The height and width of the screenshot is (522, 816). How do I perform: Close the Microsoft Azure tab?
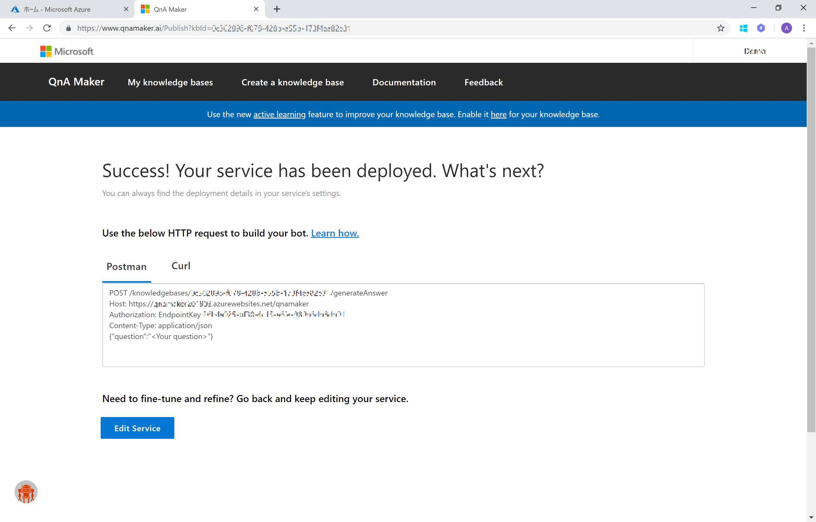126,9
